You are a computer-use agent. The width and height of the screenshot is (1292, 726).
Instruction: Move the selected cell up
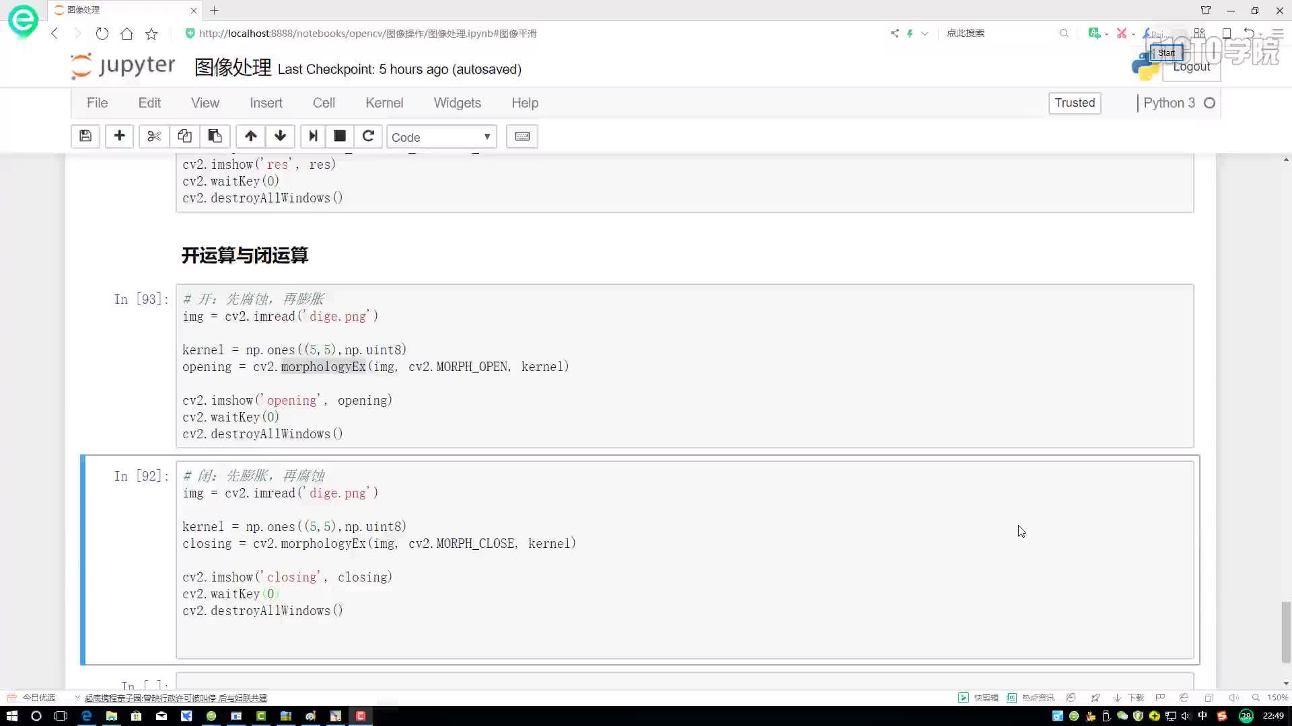(x=250, y=136)
